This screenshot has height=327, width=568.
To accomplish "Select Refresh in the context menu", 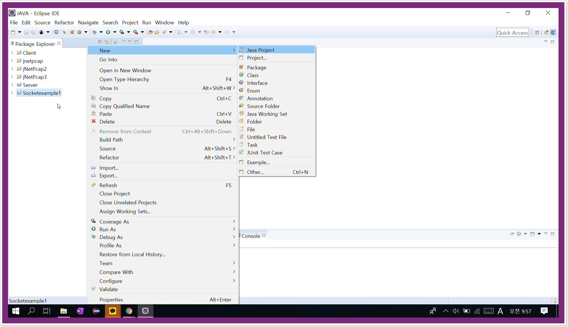I will pyautogui.click(x=163, y=185).
